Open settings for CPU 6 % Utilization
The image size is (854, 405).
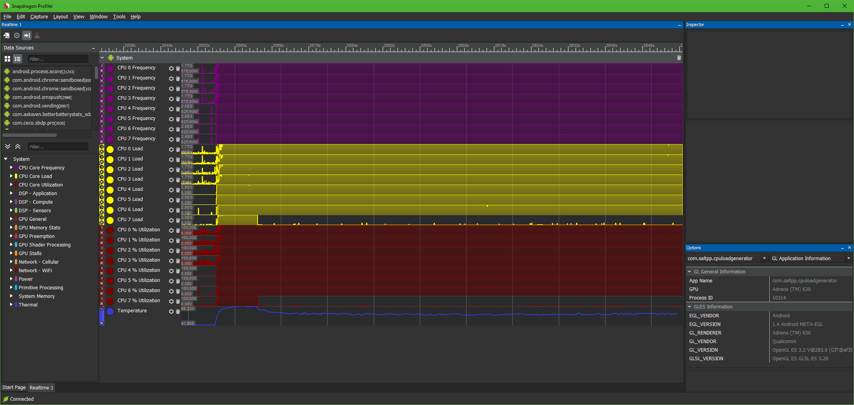pos(171,291)
